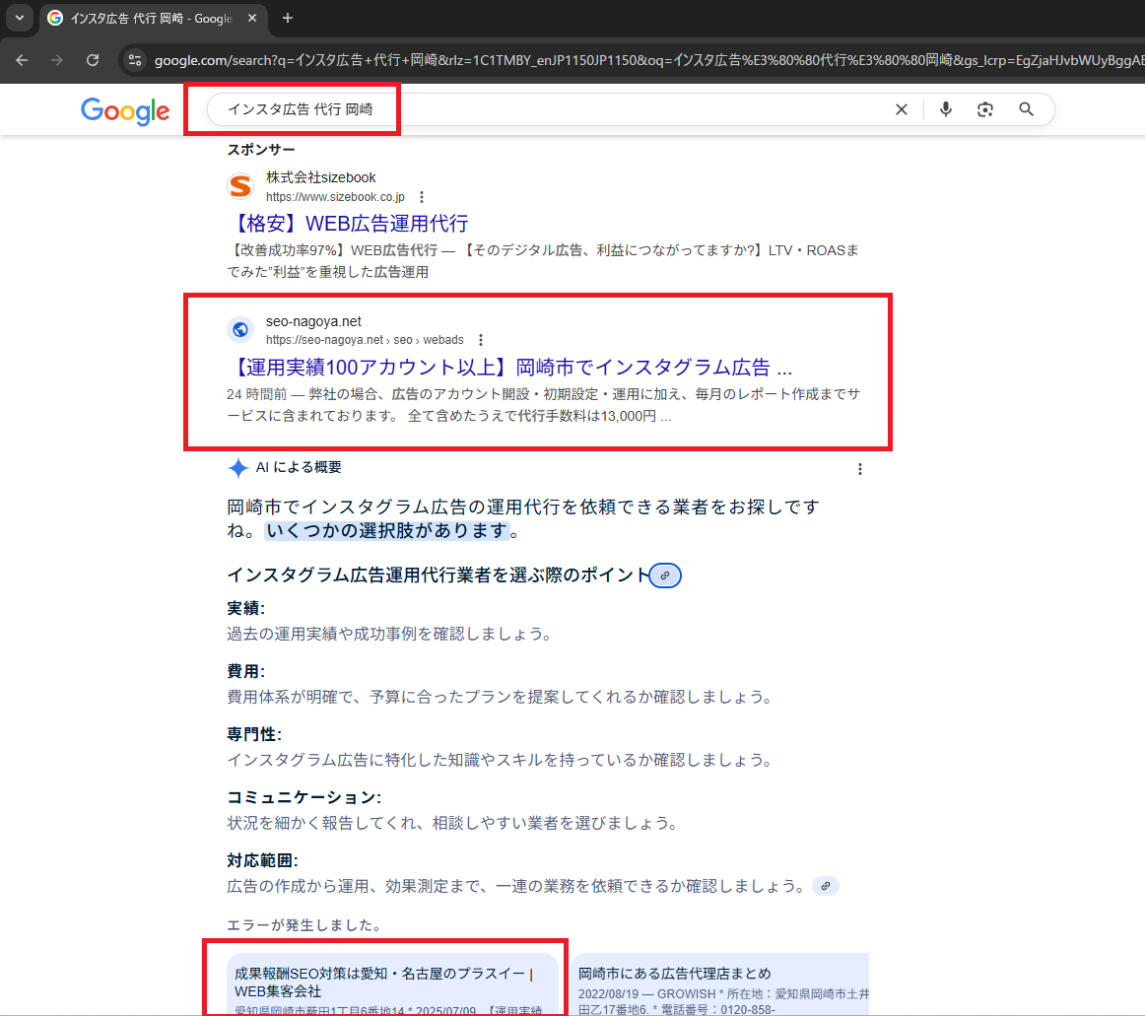Image resolution: width=1145 pixels, height=1016 pixels.
Task: Clear the search query with the X
Action: coord(902,109)
